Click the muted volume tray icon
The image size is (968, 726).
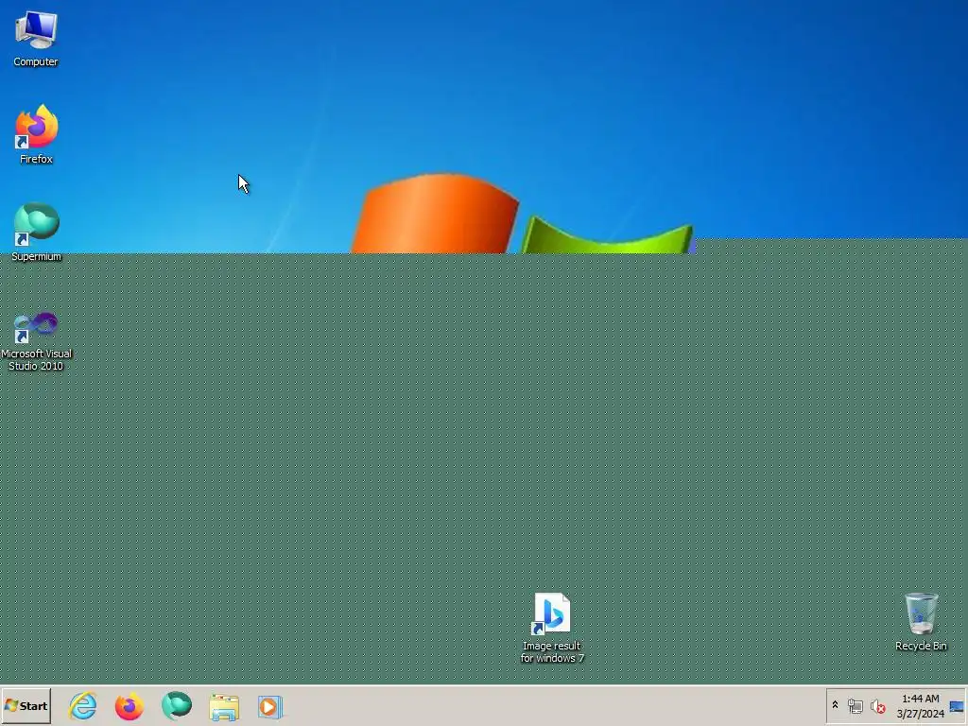[x=877, y=706]
